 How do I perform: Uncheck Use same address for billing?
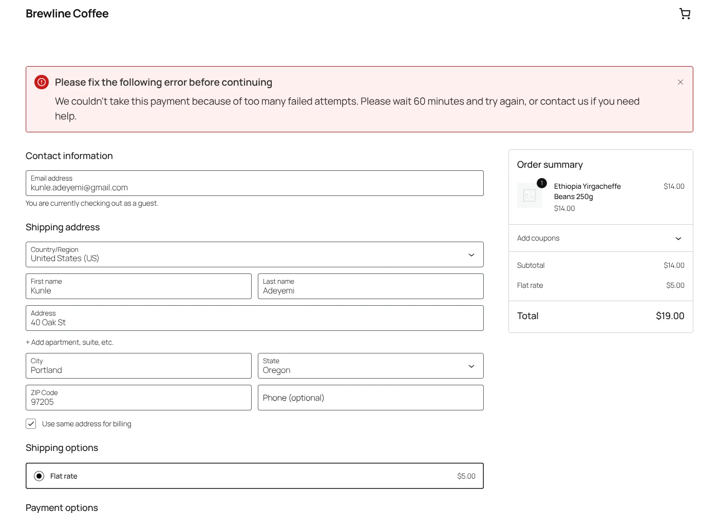[31, 424]
